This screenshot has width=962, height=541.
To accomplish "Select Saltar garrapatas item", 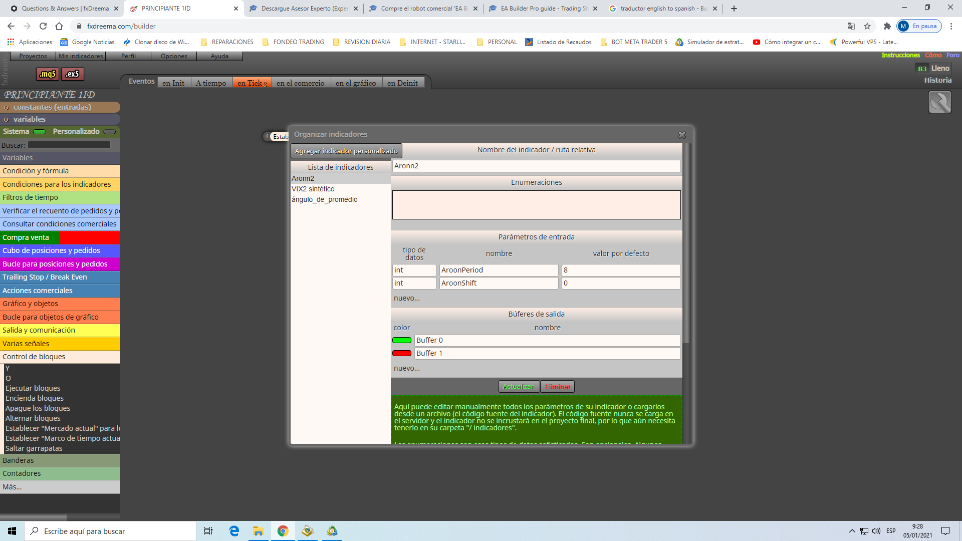I will click(x=34, y=448).
